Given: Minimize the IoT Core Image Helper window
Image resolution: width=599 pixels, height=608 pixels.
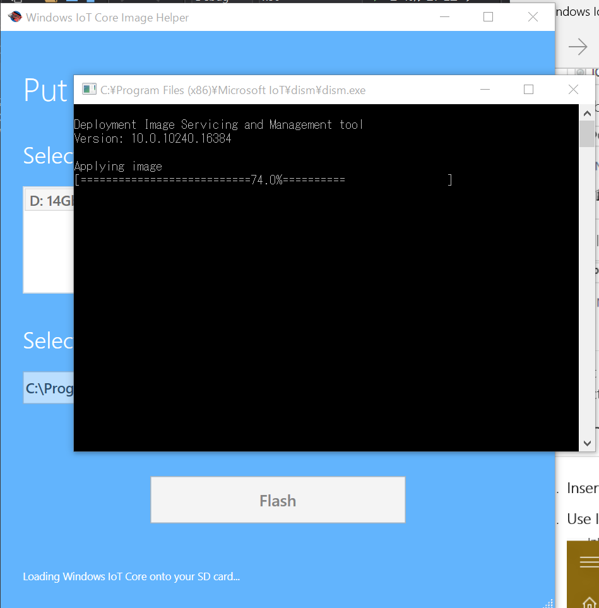Looking at the screenshot, I should click(x=444, y=17).
